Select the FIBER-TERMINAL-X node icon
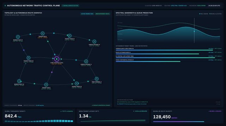This screenshot has height=126, width=226. point(97,79)
